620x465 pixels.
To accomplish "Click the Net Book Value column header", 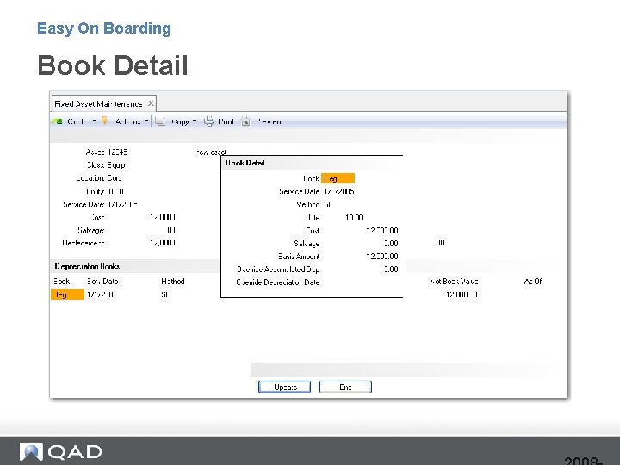I will [454, 282].
